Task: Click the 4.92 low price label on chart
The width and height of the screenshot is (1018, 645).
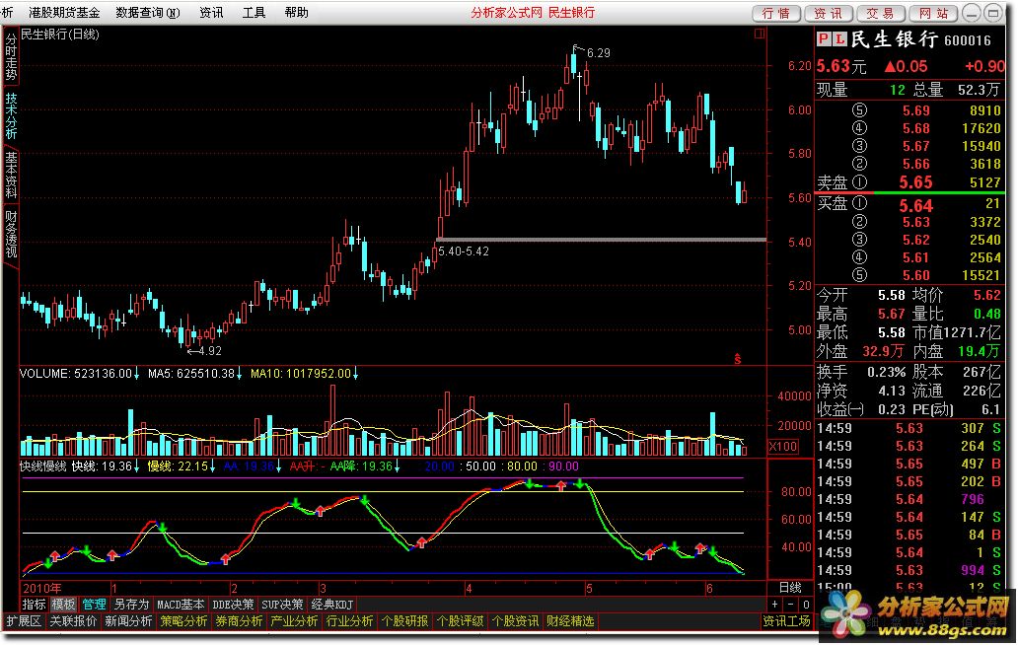Action: coord(210,351)
